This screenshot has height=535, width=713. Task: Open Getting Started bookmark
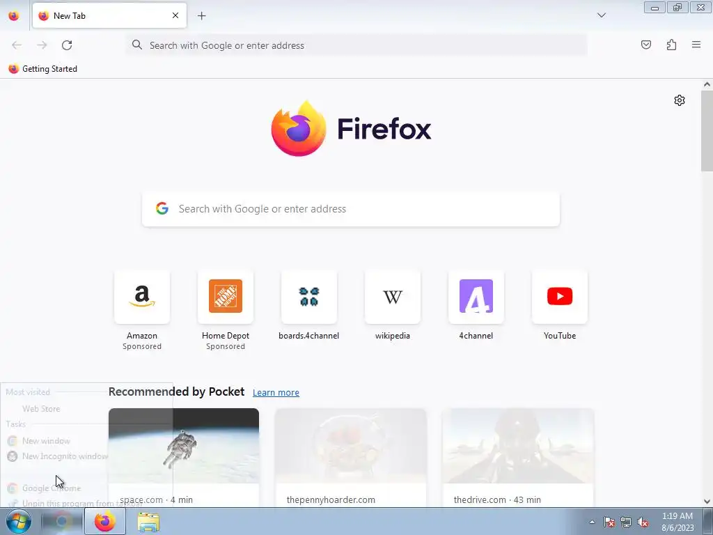43,69
